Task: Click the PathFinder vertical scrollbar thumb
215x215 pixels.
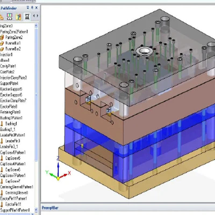Action: tap(36, 95)
